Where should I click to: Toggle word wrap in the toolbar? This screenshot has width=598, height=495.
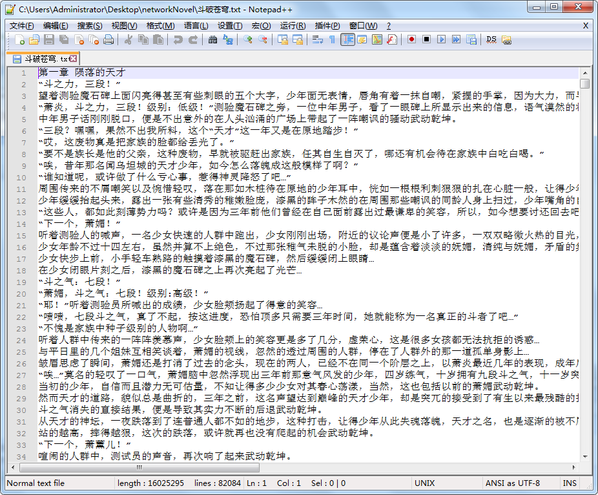317,40
